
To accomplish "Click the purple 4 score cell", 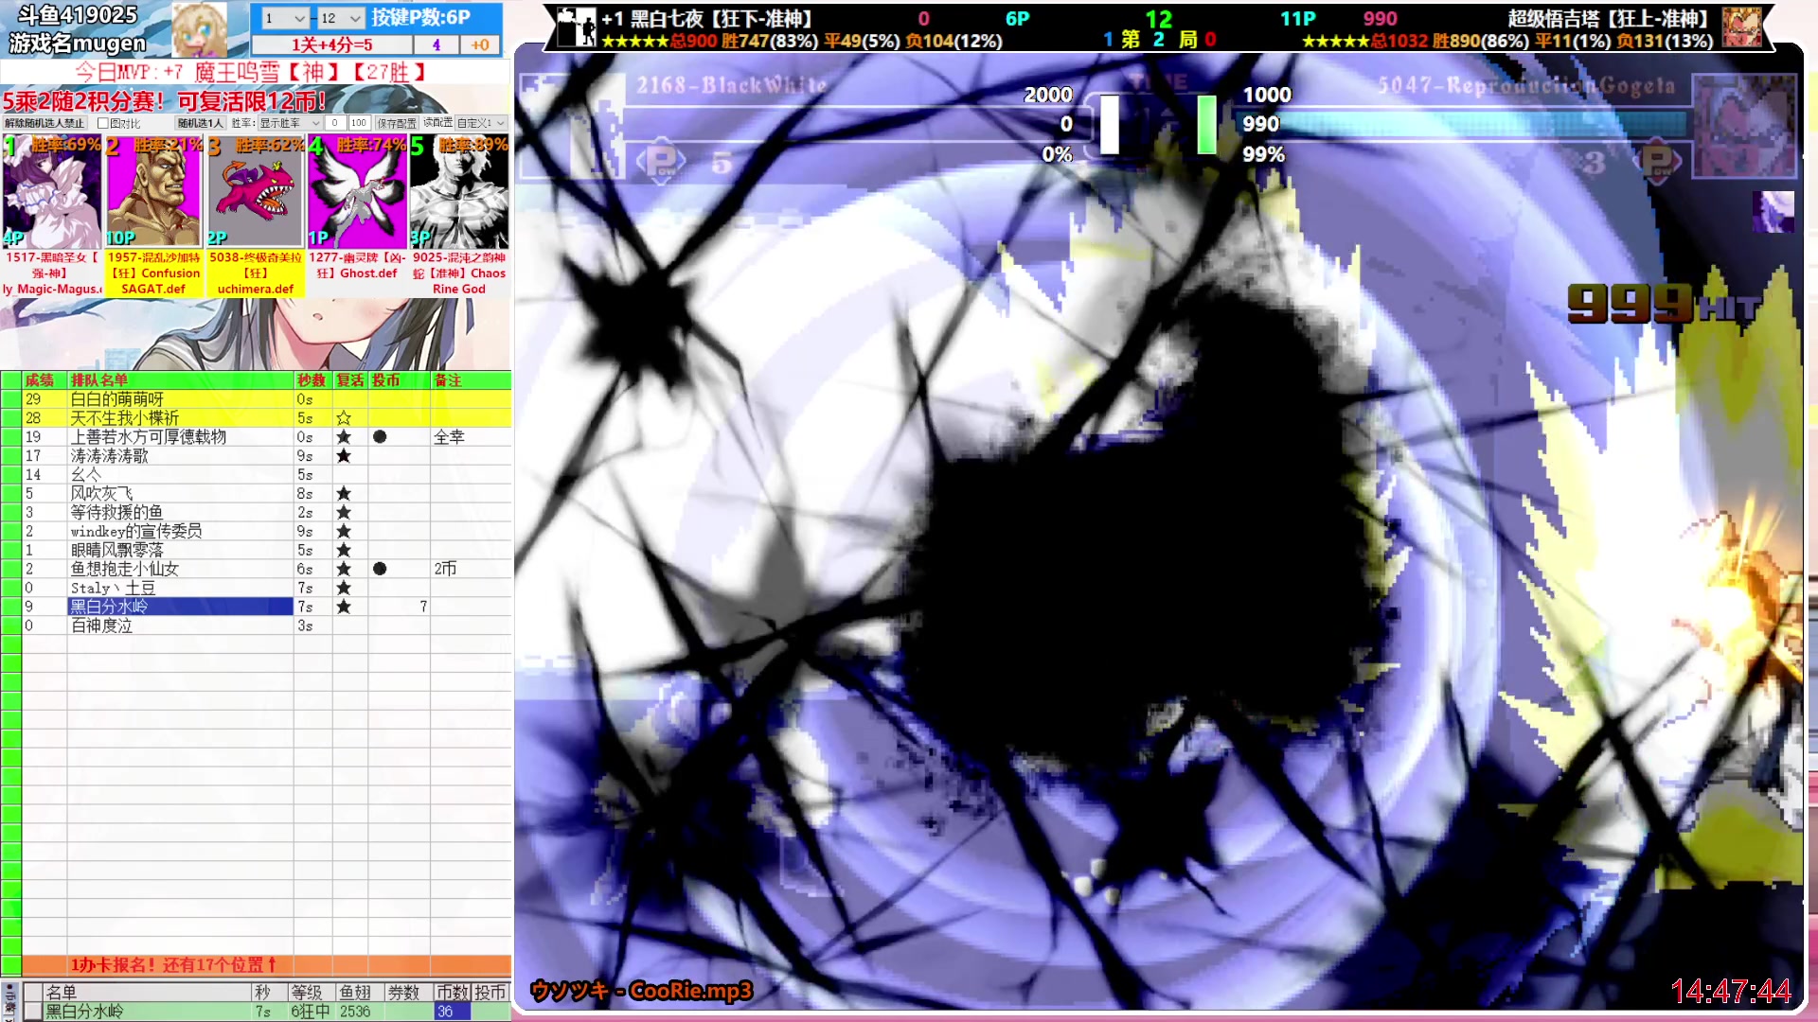I will point(436,44).
